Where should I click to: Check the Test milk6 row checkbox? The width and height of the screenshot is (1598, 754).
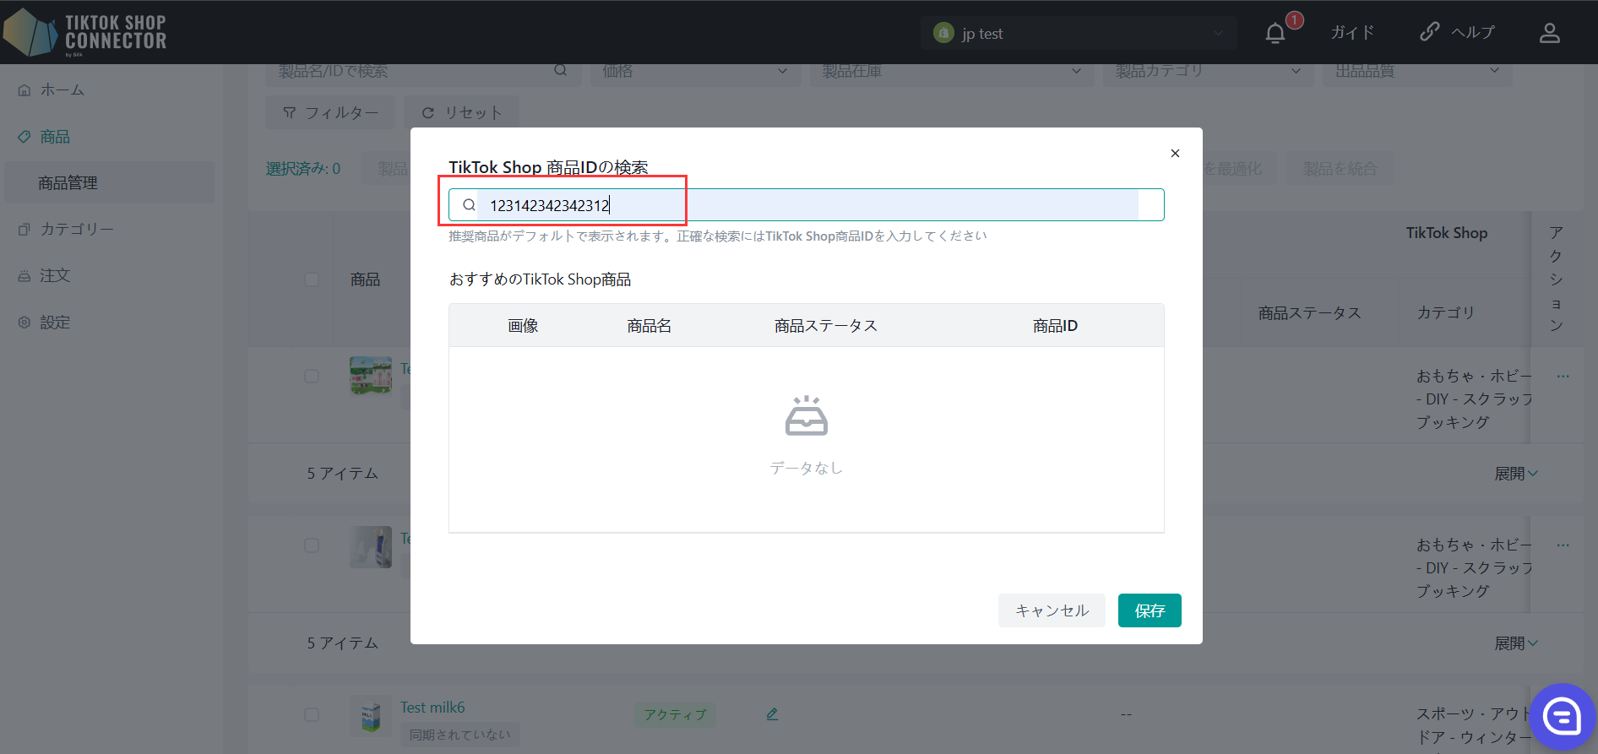point(312,714)
